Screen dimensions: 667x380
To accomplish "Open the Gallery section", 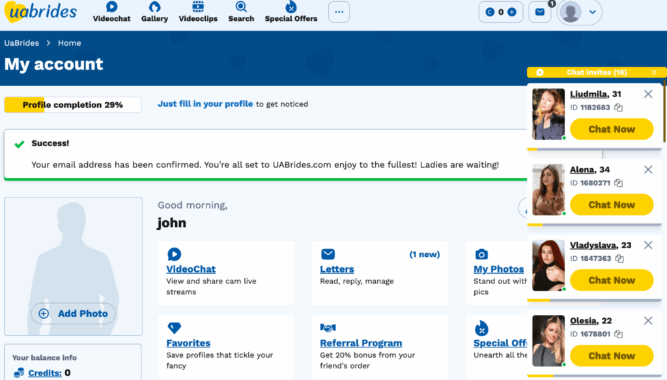I will point(154,12).
